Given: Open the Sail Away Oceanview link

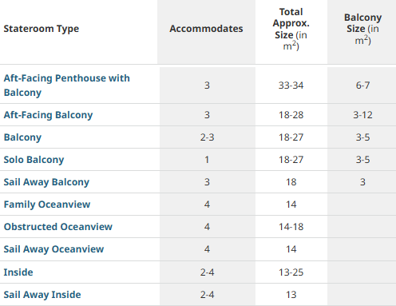Looking at the screenshot, I should [x=53, y=249].
